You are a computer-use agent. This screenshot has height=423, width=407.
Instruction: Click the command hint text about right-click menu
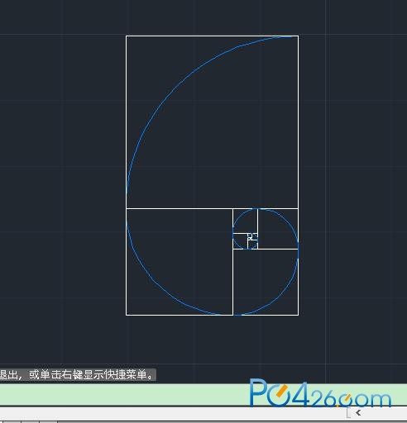78,375
